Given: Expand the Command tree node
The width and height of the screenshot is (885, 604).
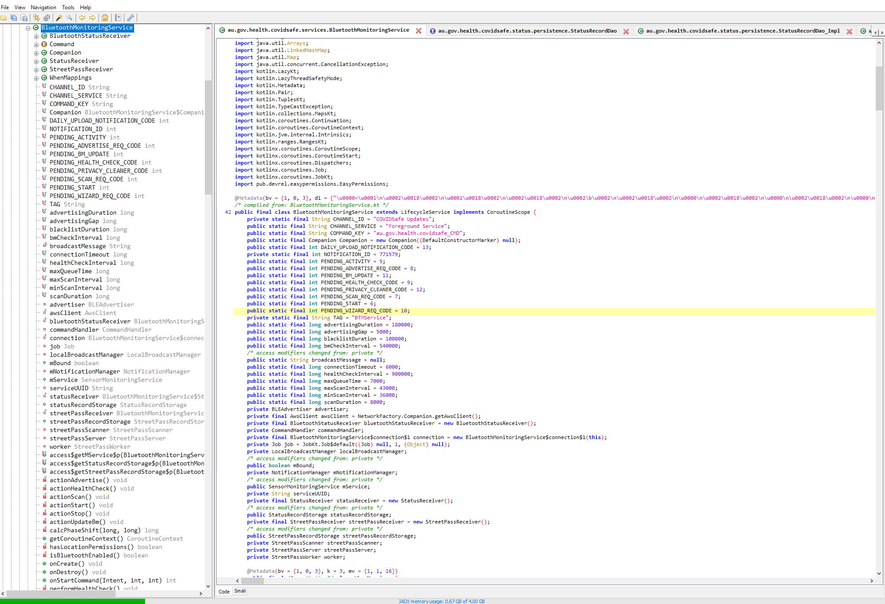Looking at the screenshot, I should pos(36,44).
